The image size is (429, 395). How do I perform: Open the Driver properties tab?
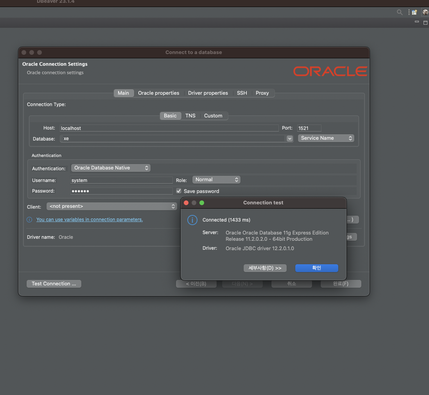(x=208, y=93)
